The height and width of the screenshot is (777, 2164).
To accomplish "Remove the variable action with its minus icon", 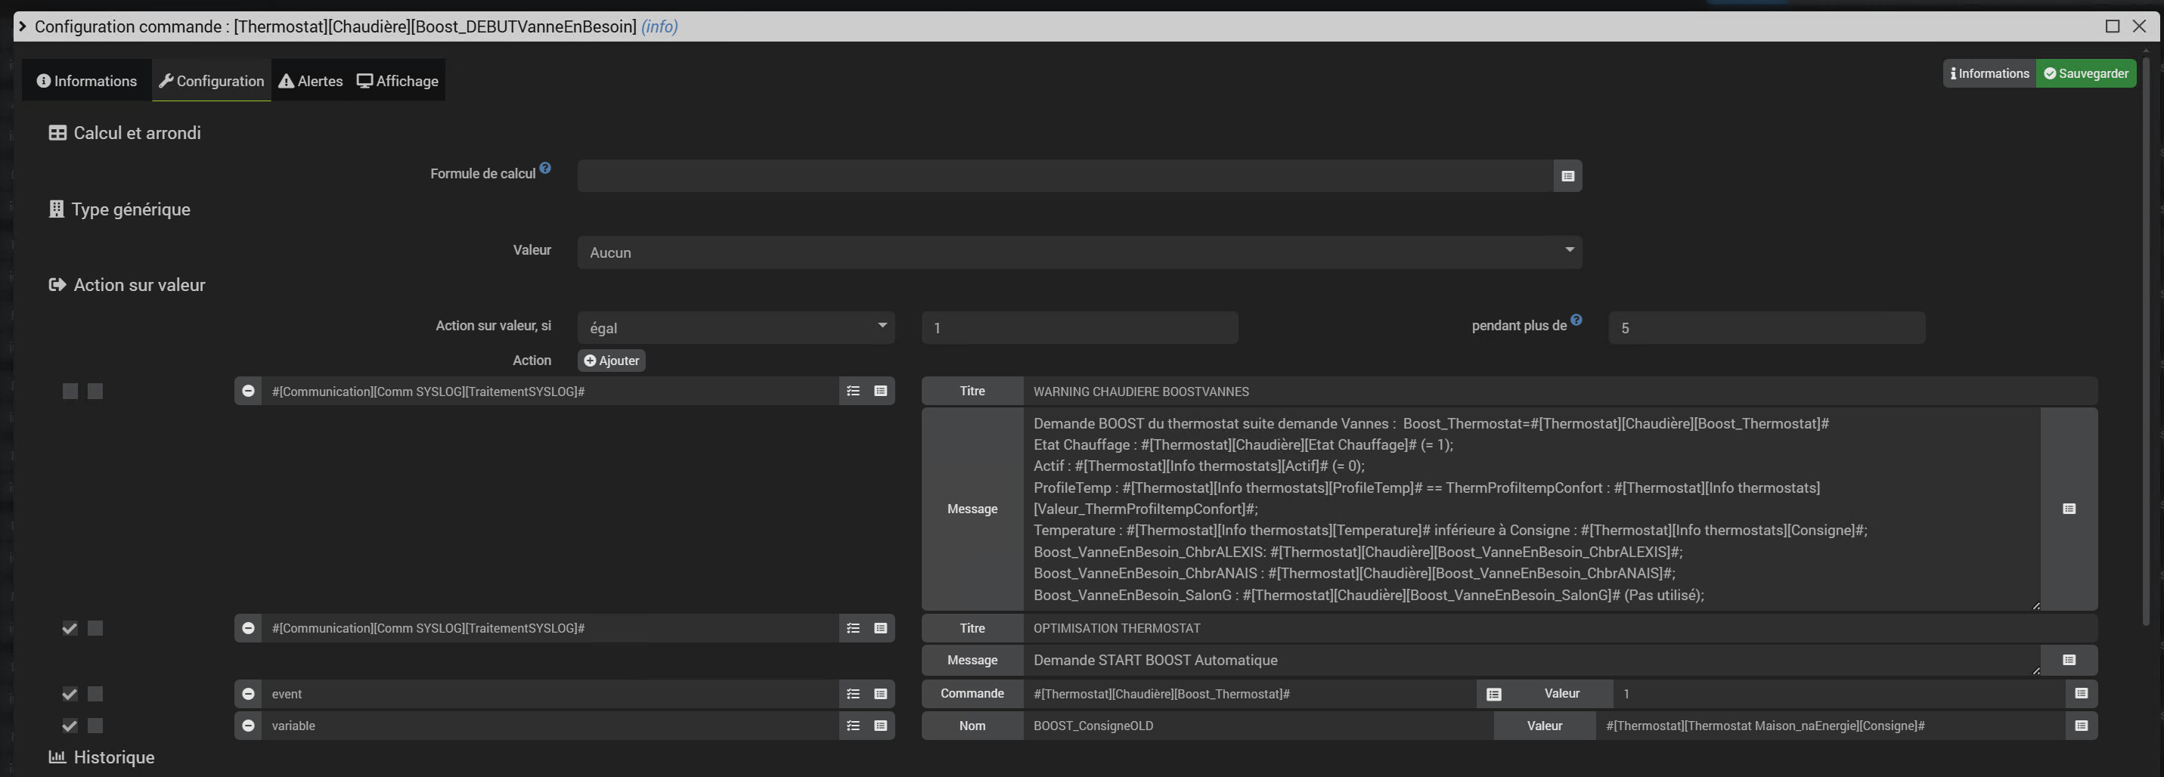I will pos(248,726).
